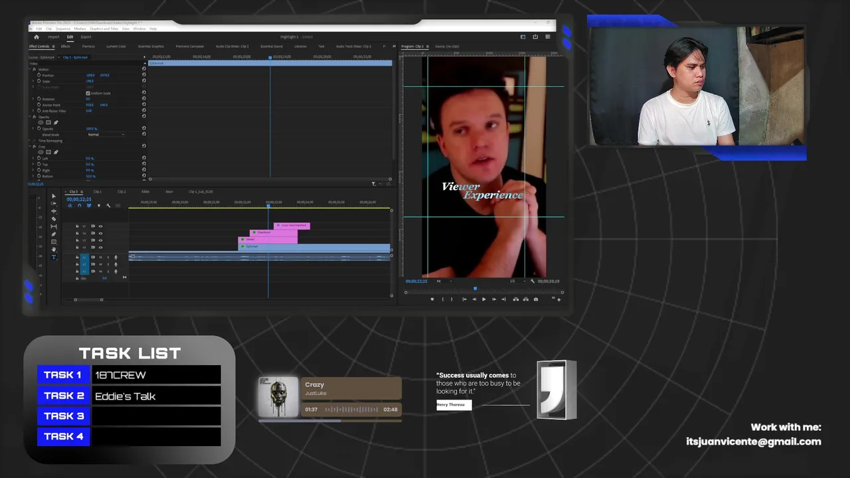Mute audio track A1

pyautogui.click(x=100, y=258)
